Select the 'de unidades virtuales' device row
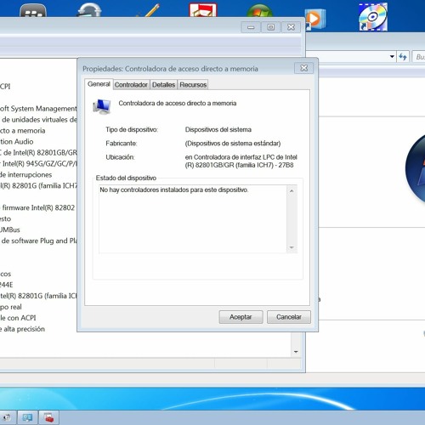 38,120
